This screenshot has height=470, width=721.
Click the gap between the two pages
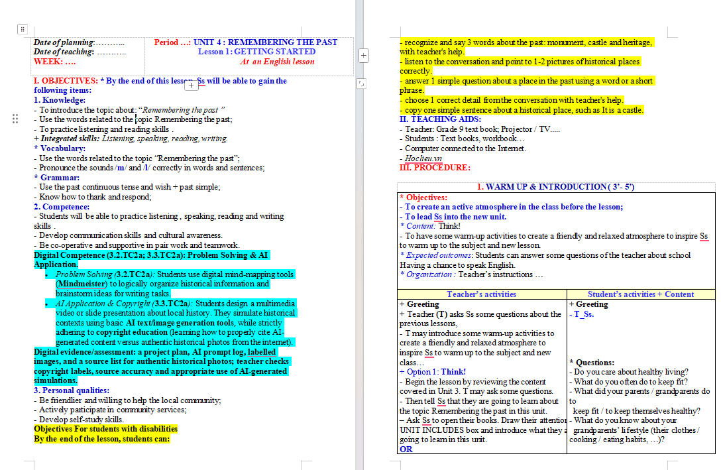[360, 276]
